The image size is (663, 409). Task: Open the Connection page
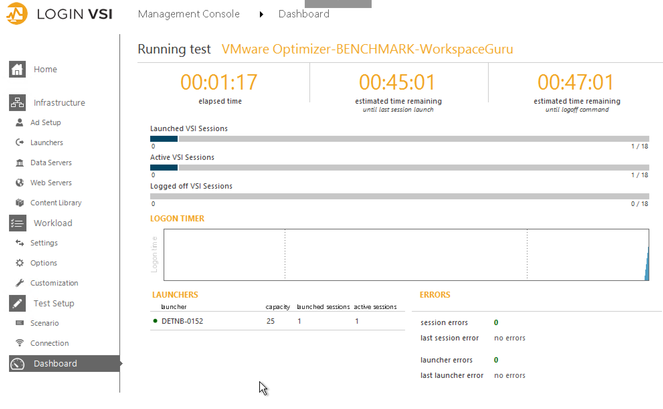50,343
